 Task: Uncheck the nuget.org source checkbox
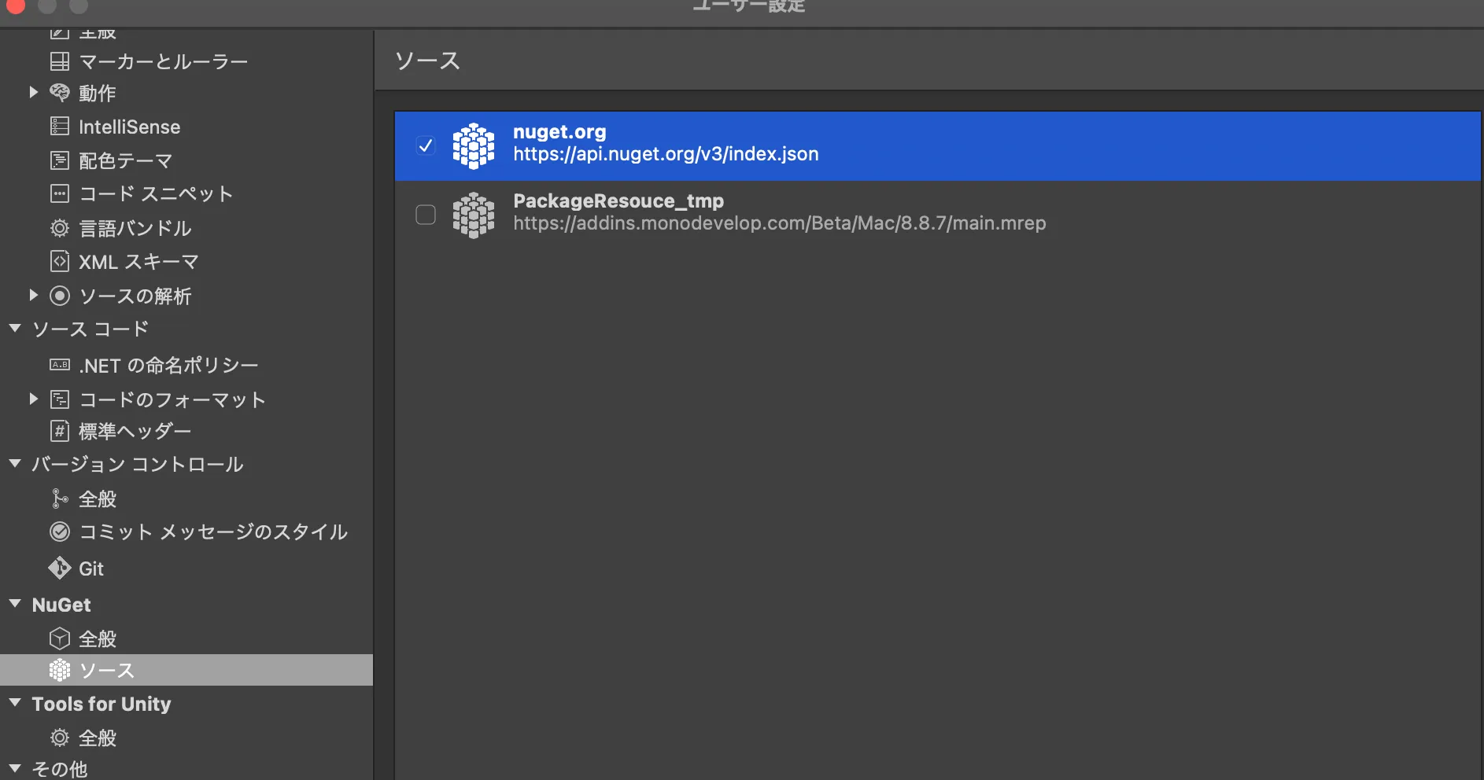tap(426, 145)
